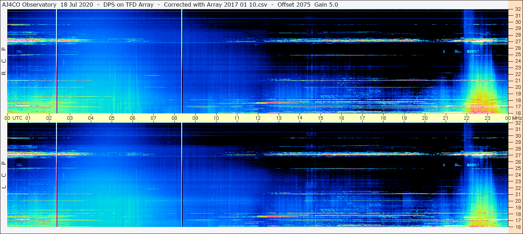Click 16 MHz label on lower frequency scale
This screenshot has height=234, width=523.
tap(517, 227)
